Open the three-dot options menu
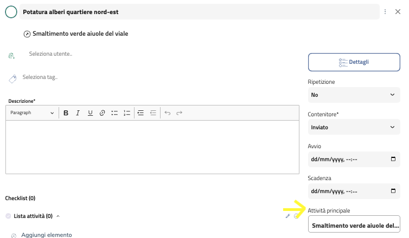Screen dimensions: 409x238 (385, 12)
